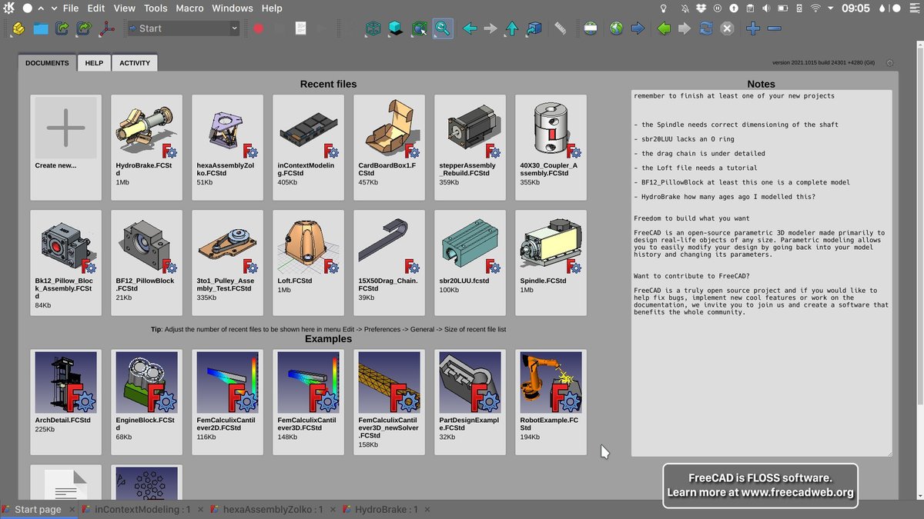
Task: Open the Windows menu
Action: click(232, 8)
